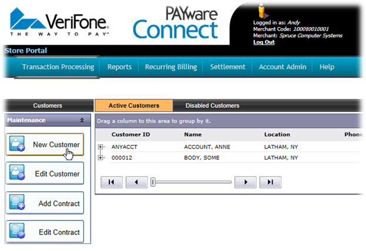Click the Store Portal heading
Screen dimensions: 366x251
[26, 50]
